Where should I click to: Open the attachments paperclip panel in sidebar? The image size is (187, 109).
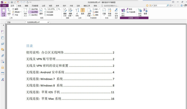coord(3,55)
